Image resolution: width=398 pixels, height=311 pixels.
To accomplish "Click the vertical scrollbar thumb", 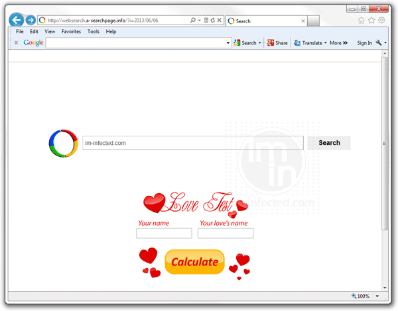I will [x=385, y=144].
